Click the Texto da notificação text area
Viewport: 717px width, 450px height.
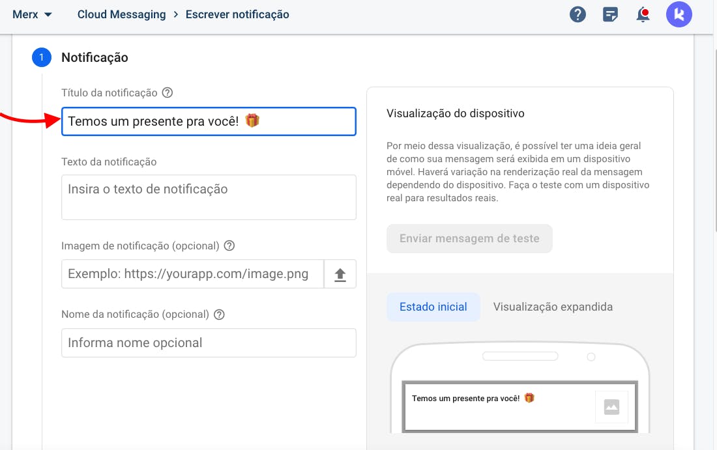coord(209,197)
